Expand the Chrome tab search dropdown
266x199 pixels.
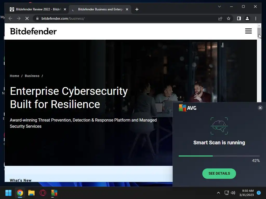[x=219, y=6]
